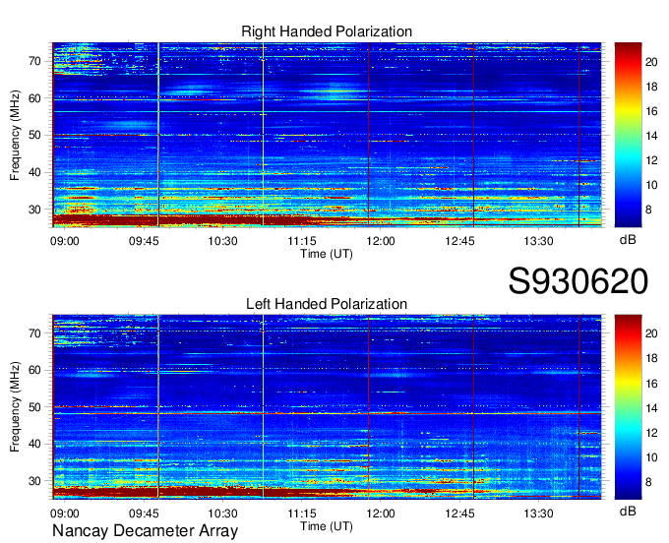Click "Time (UT)" label under Right Handed plot
Image resolution: width=669 pixels, height=543 pixels.
click(327, 254)
